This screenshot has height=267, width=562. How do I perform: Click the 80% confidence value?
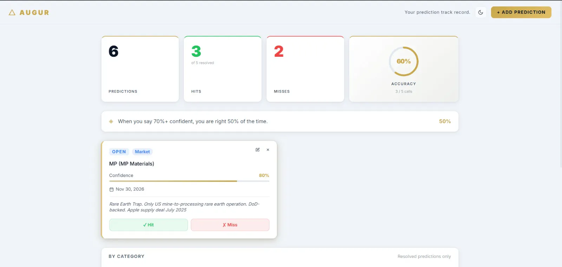[x=264, y=176]
